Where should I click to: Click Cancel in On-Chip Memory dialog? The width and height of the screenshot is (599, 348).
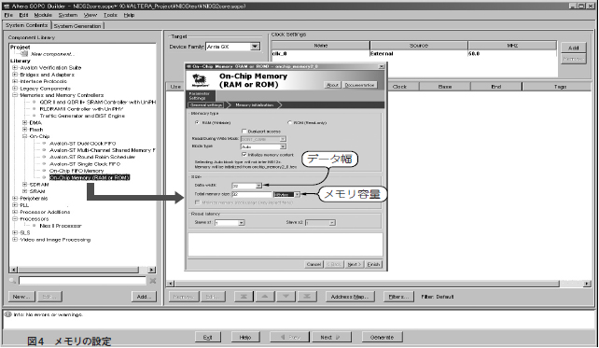313,264
